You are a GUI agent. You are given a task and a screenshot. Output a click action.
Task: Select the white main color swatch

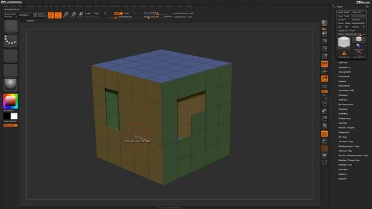(x=14, y=116)
